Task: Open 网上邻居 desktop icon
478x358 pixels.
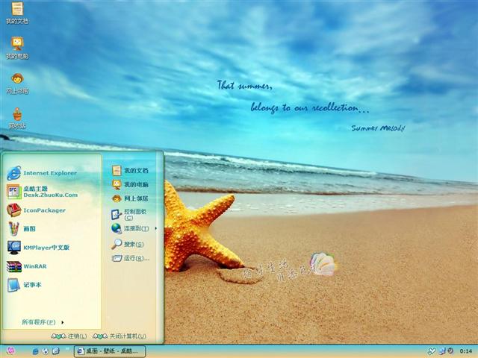Action: click(17, 83)
